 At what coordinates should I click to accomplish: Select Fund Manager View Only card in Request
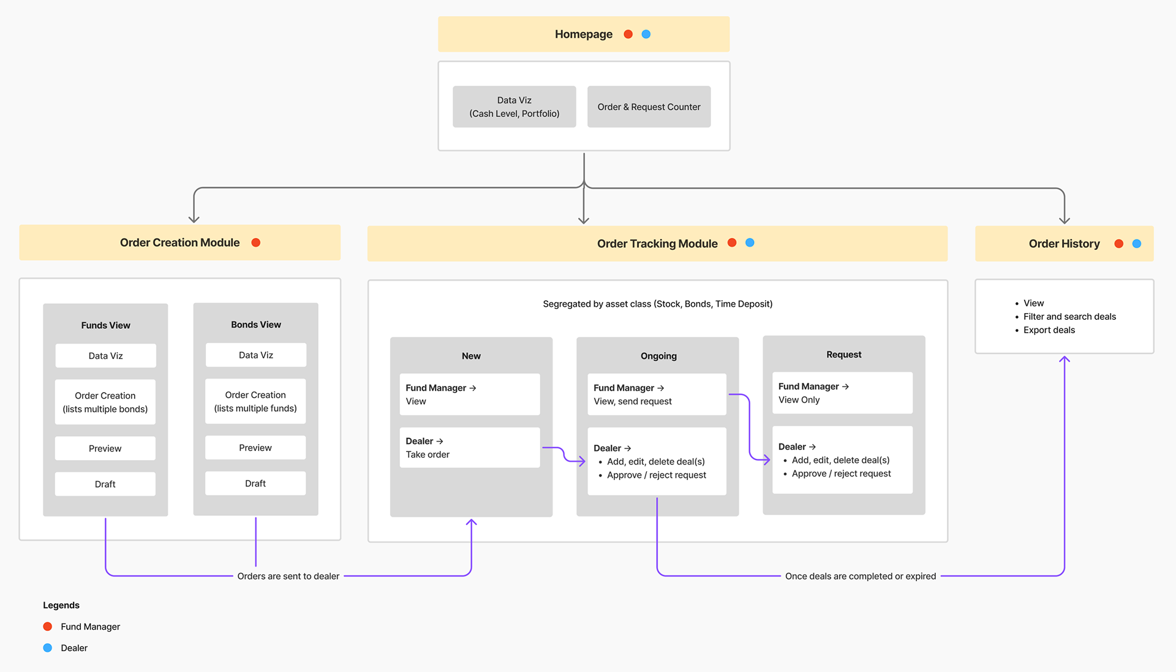(842, 393)
